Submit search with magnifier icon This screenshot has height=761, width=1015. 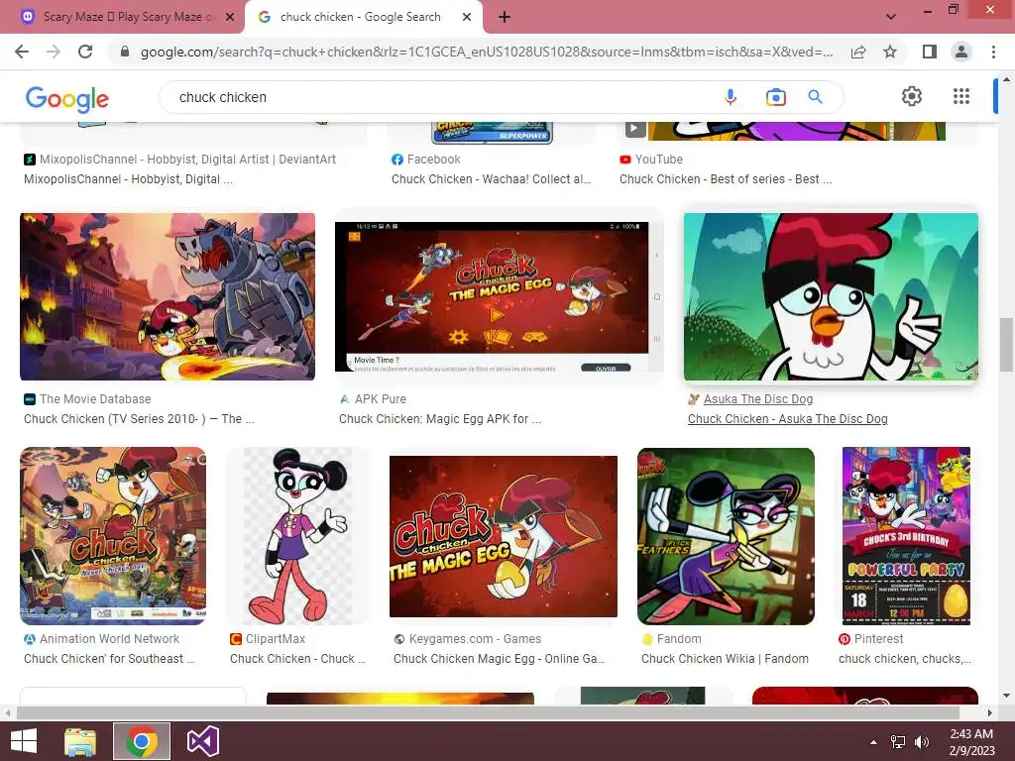point(816,97)
